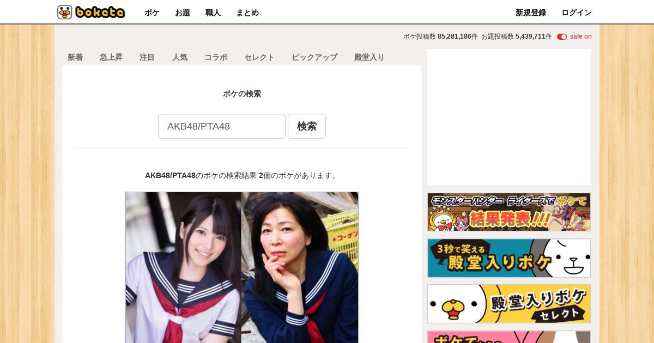This screenshot has height=343, width=654.
Task: Click the bokete logo icon
Action: [91, 12]
